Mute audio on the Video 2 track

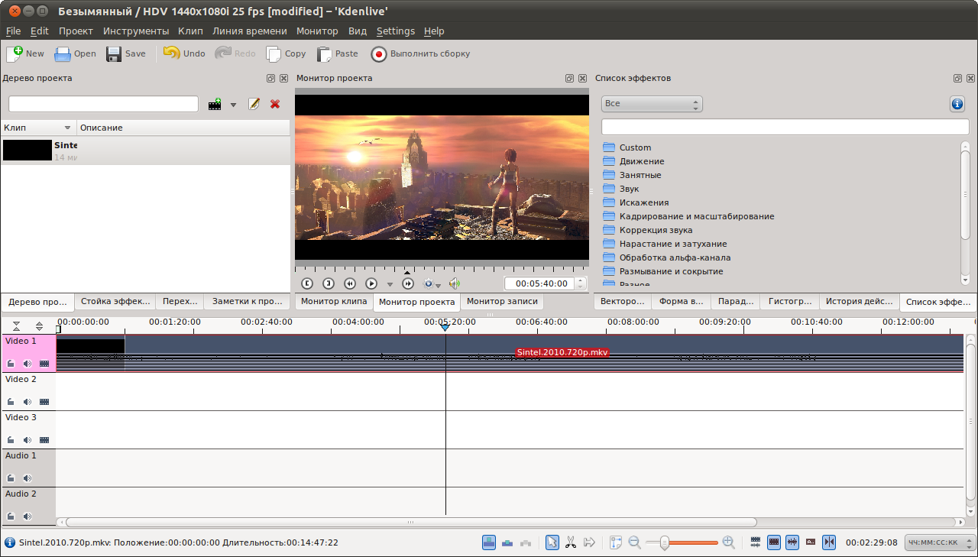coord(28,401)
